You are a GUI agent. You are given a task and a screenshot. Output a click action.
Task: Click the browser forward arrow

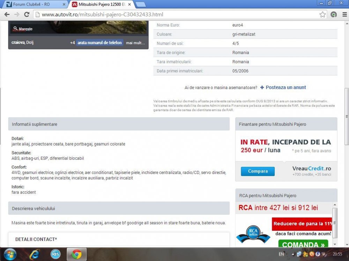pyautogui.click(x=17, y=15)
